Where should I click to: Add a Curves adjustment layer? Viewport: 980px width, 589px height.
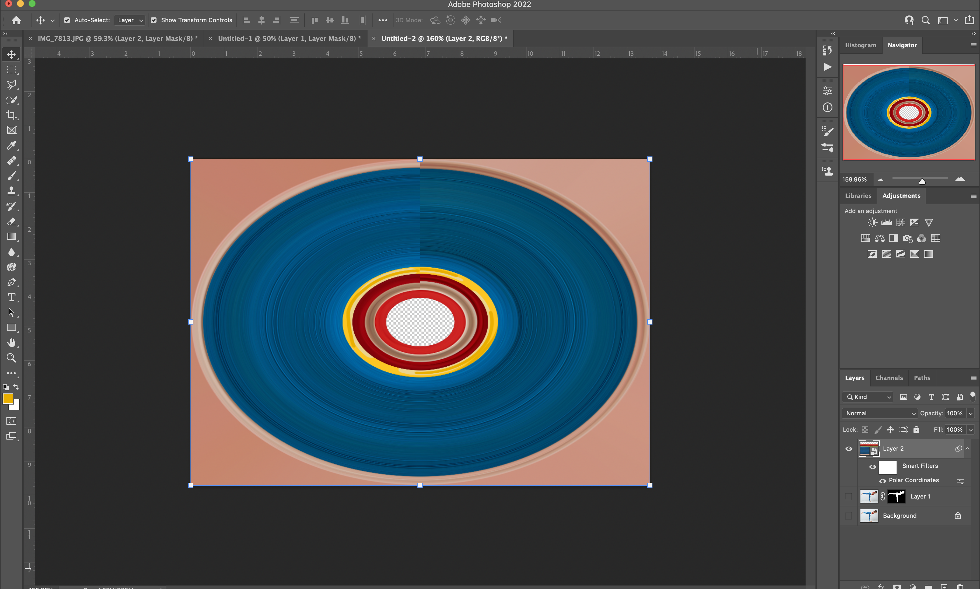[x=900, y=222]
